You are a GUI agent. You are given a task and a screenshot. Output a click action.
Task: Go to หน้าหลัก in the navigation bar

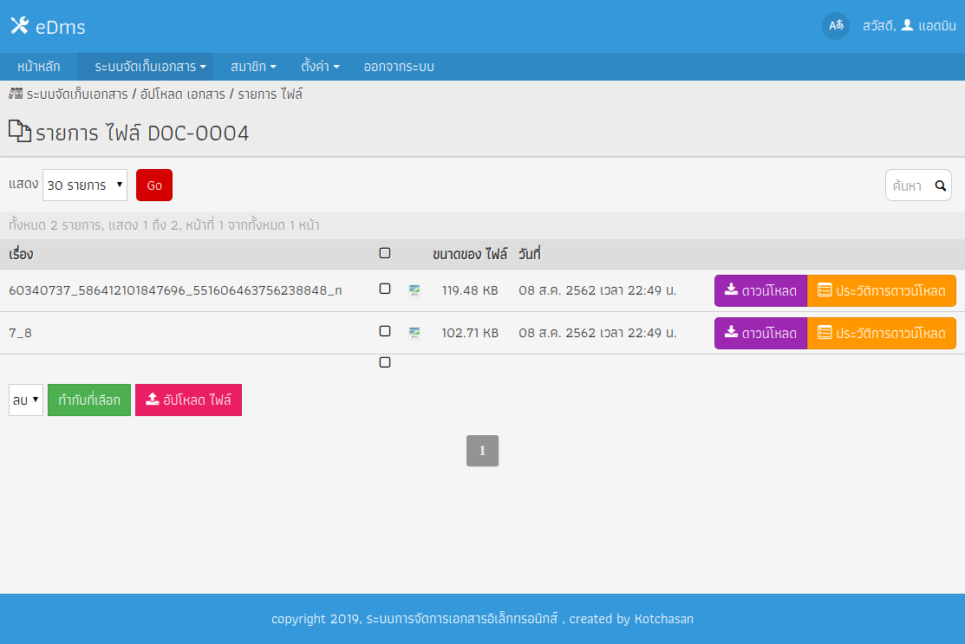pyautogui.click(x=39, y=67)
